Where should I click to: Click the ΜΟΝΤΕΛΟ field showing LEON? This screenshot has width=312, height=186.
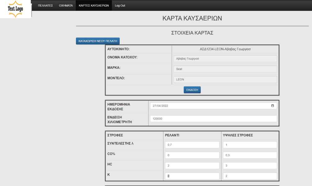tap(225, 79)
